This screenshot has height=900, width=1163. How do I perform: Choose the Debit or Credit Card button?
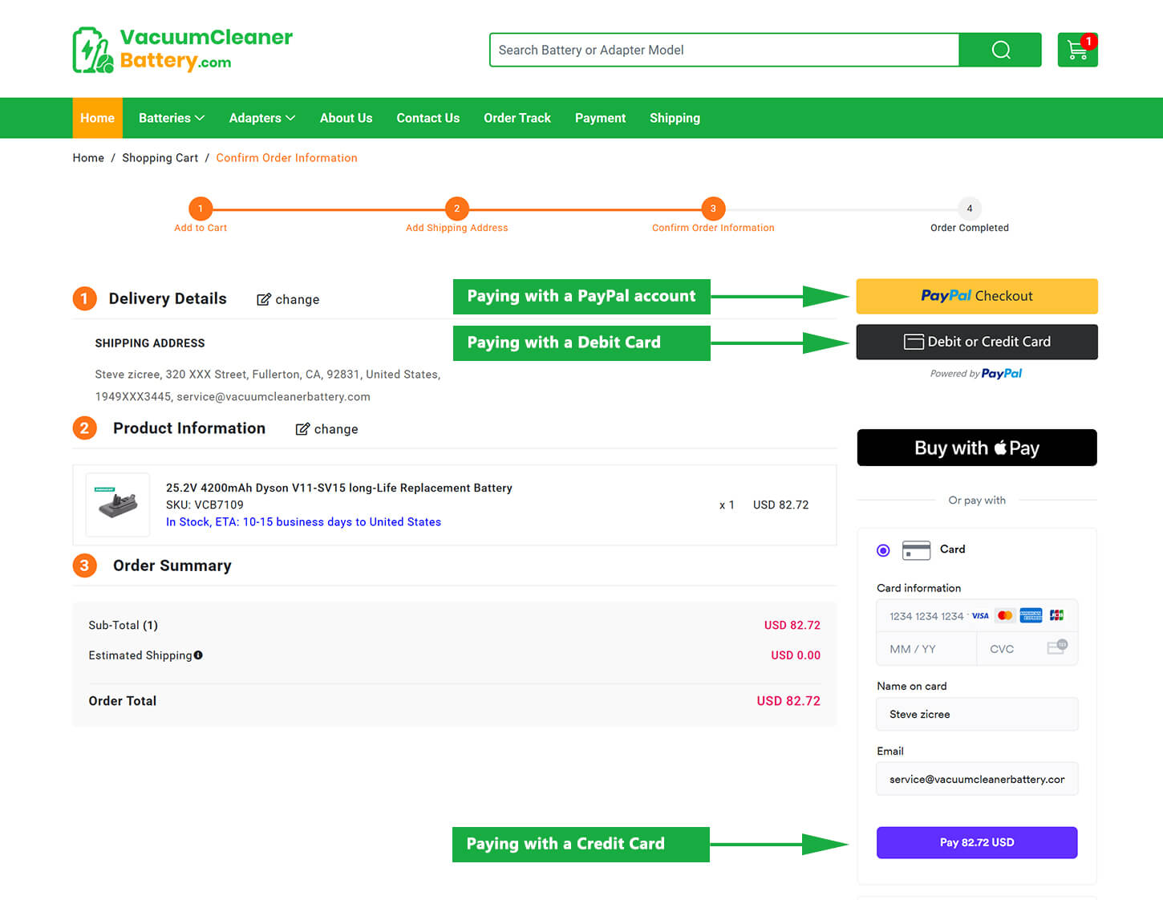pyautogui.click(x=976, y=342)
